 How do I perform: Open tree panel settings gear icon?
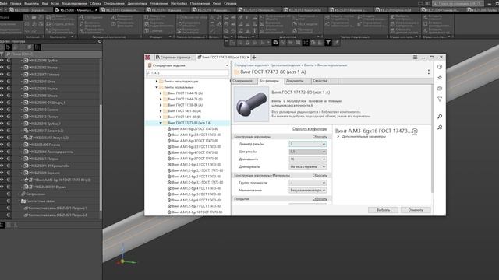100,41
